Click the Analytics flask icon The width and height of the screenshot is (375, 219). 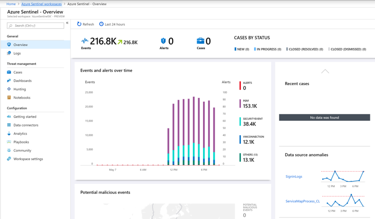click(x=9, y=133)
